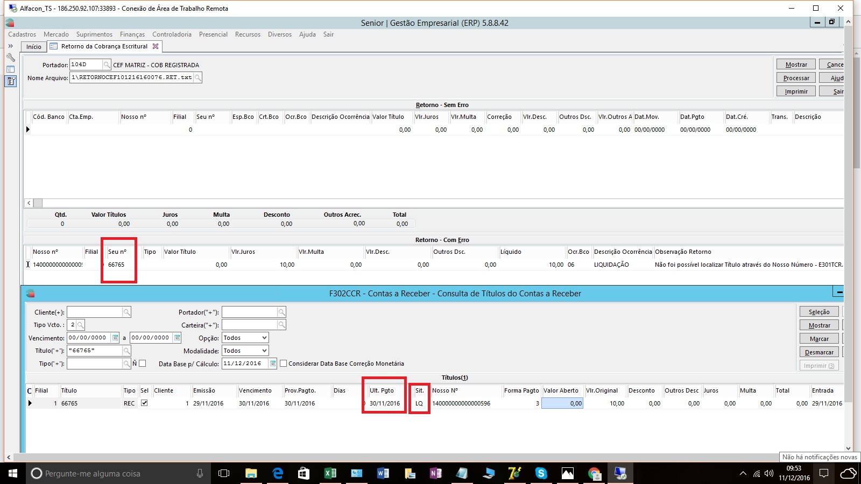Switch to the Início tab
This screenshot has width=861, height=484.
click(x=33, y=47)
